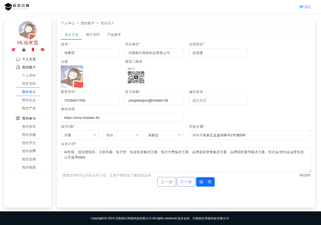Screen dimensions: 321x225
Task: Click the 我的参与 section header
Action: (x=28, y=118)
